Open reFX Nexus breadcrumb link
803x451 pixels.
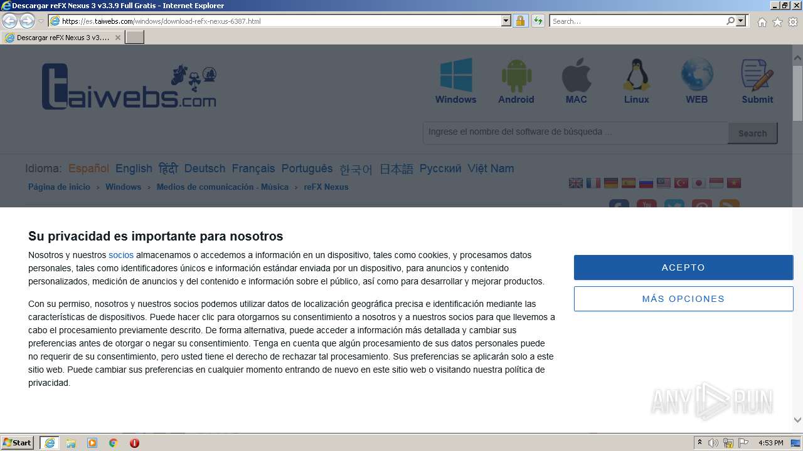pyautogui.click(x=326, y=187)
